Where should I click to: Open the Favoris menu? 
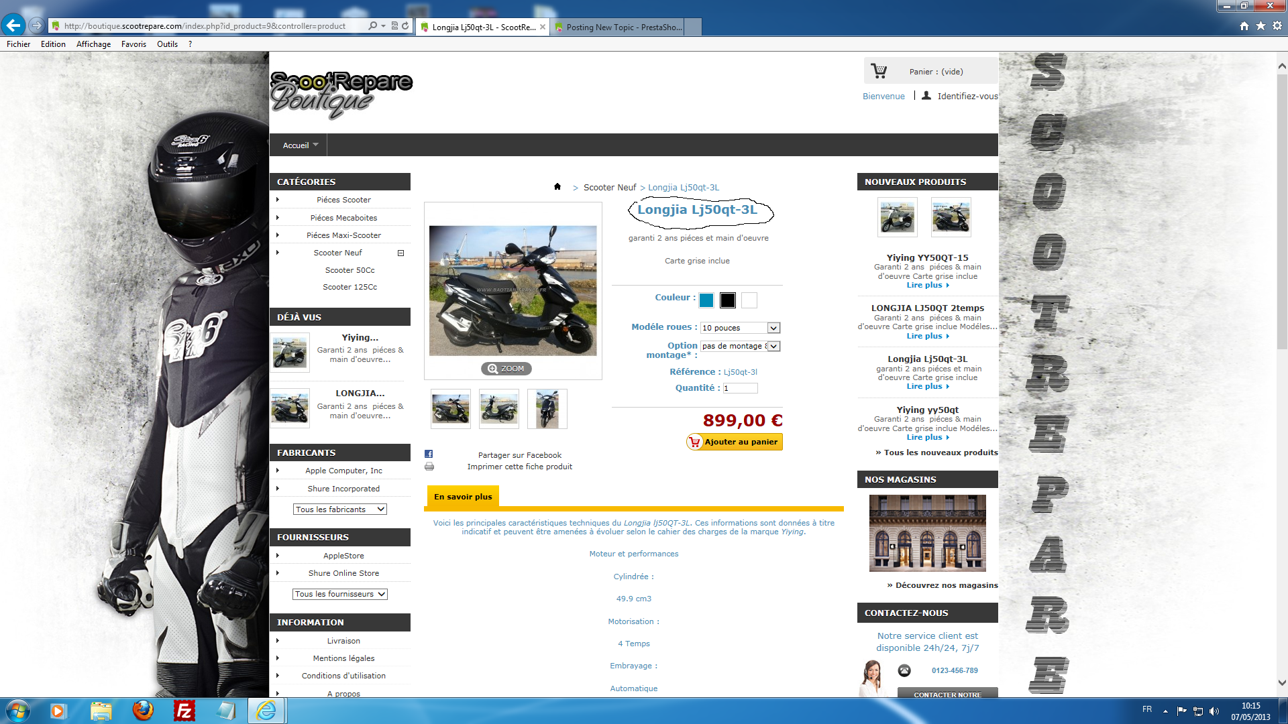pyautogui.click(x=133, y=44)
